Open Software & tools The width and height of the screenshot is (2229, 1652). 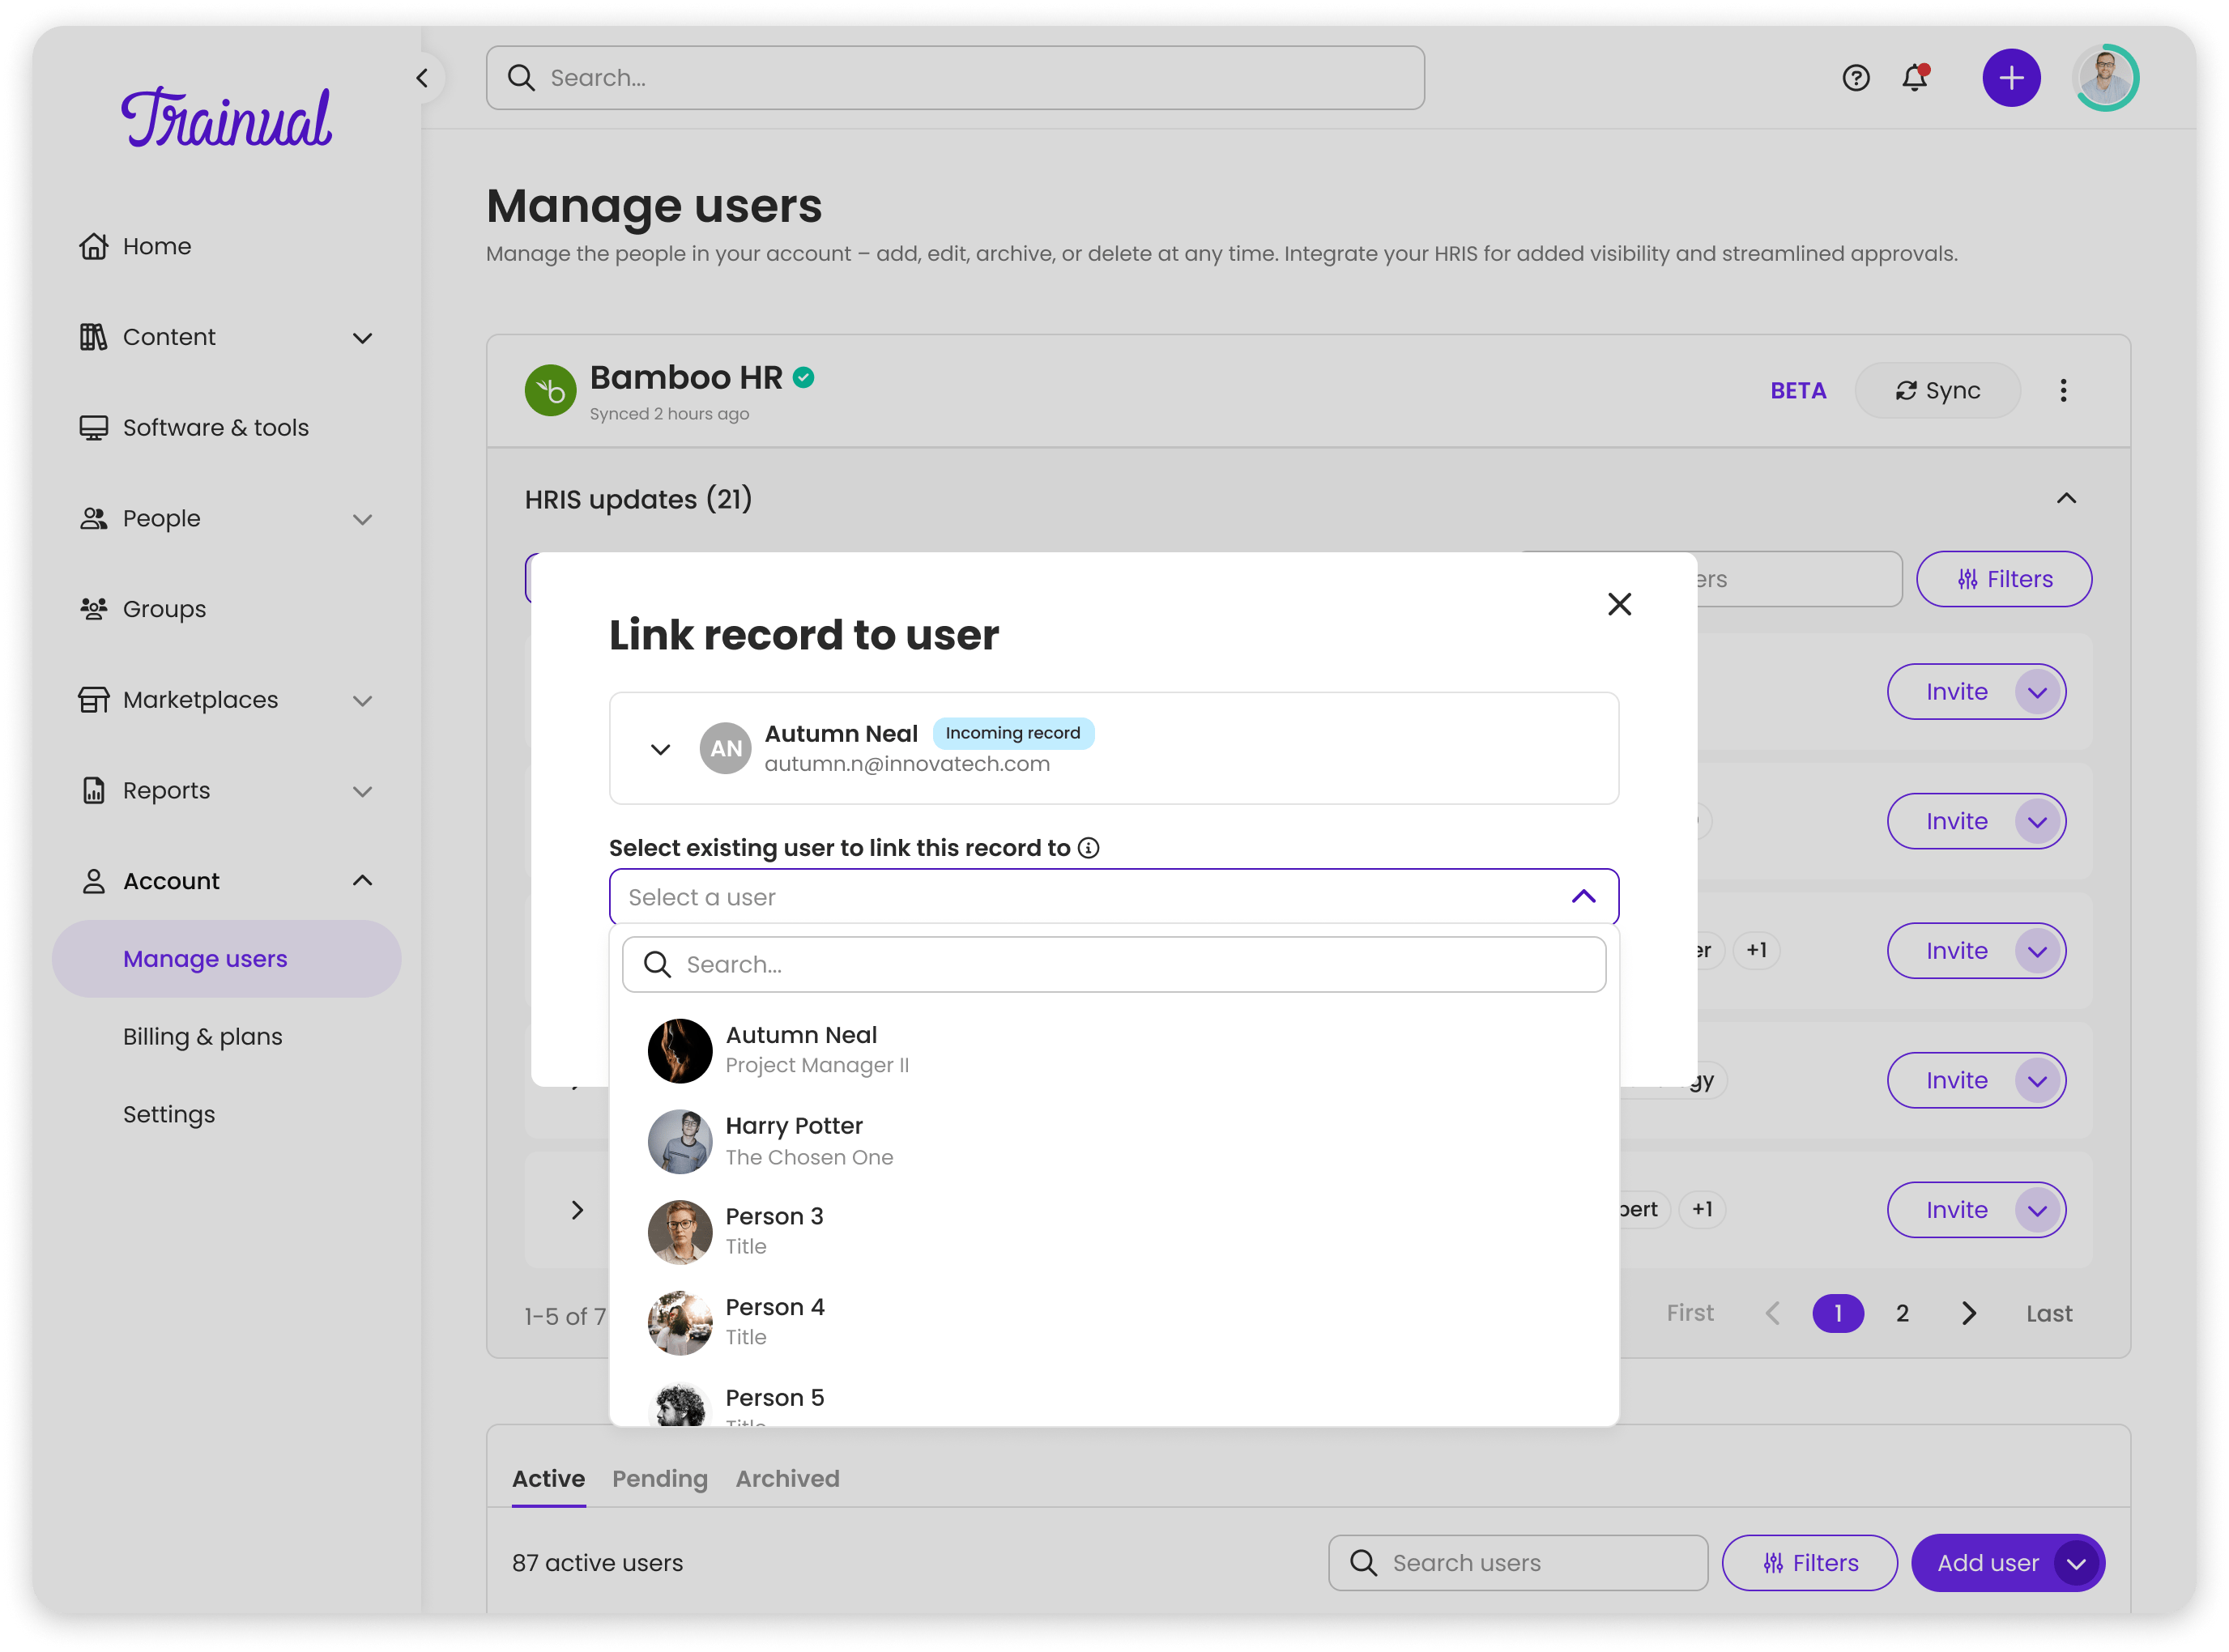[194, 428]
